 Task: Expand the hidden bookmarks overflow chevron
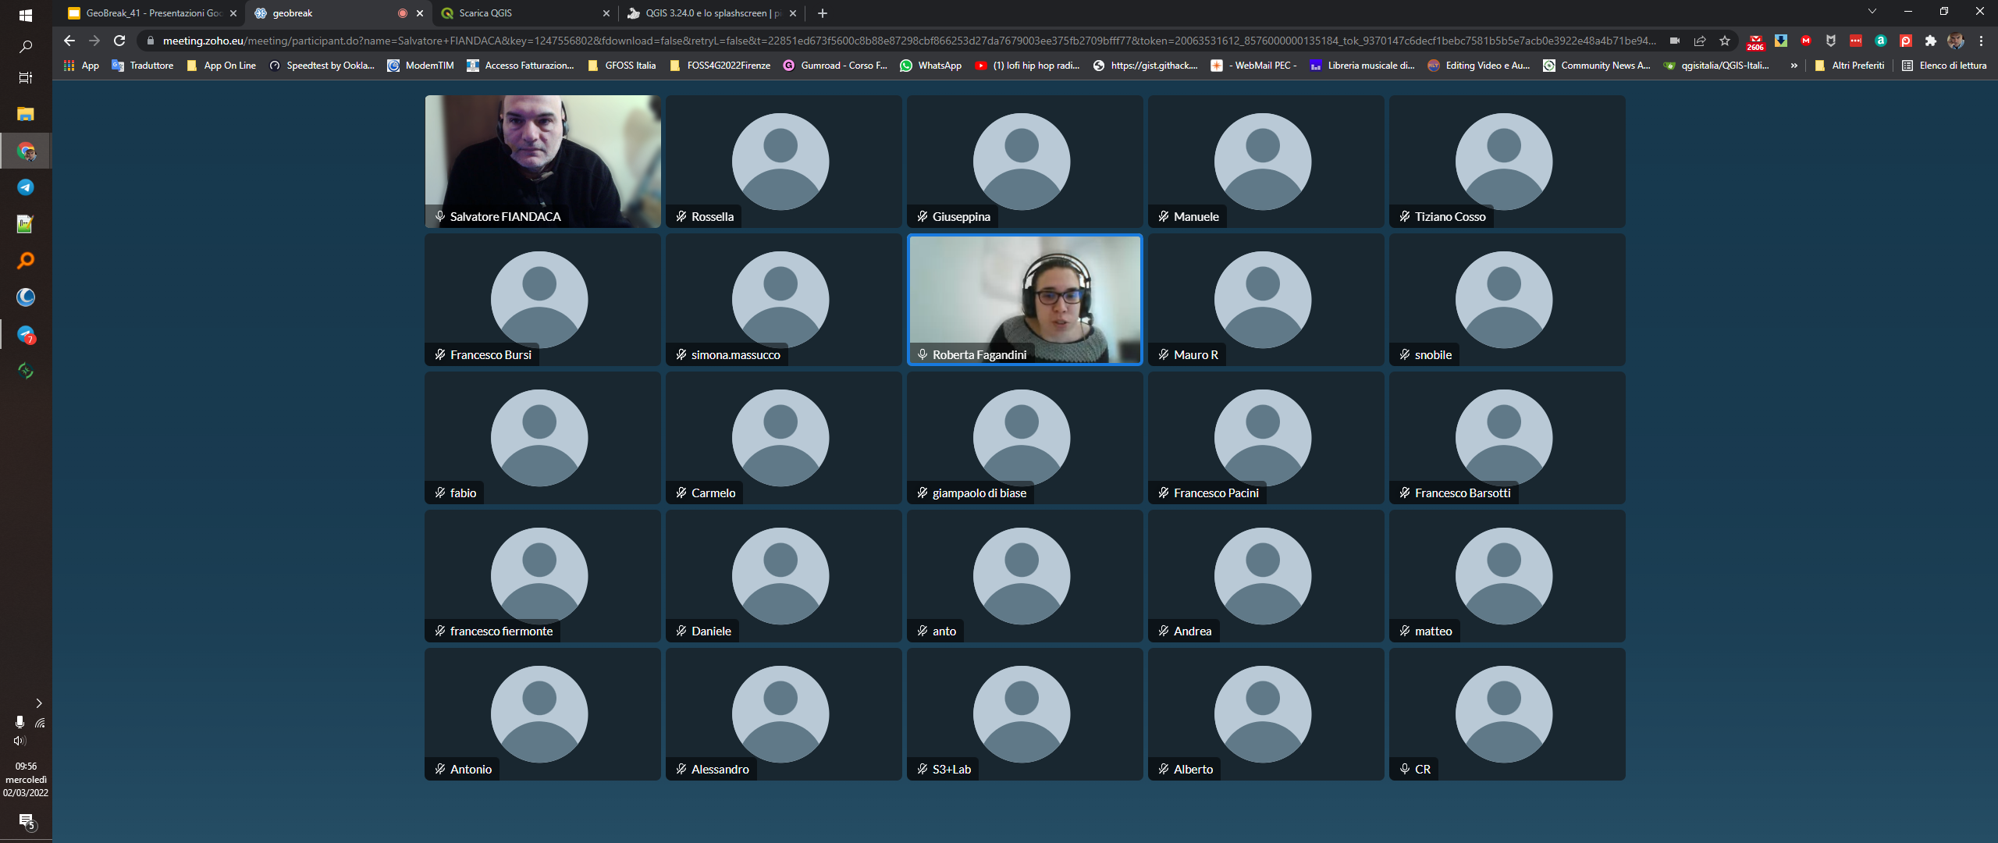point(1794,66)
